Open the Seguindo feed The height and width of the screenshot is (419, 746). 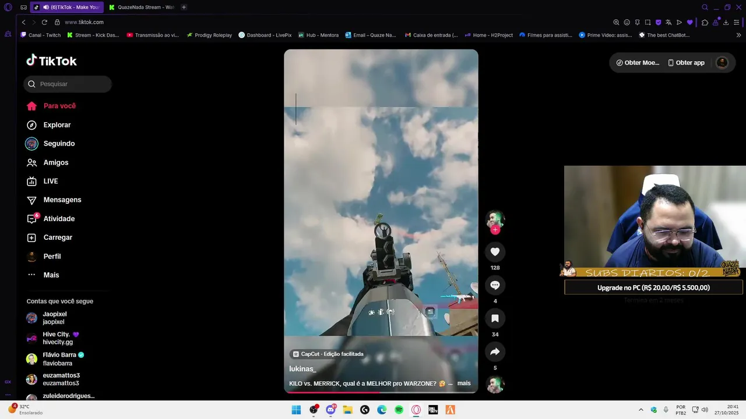pyautogui.click(x=51, y=144)
